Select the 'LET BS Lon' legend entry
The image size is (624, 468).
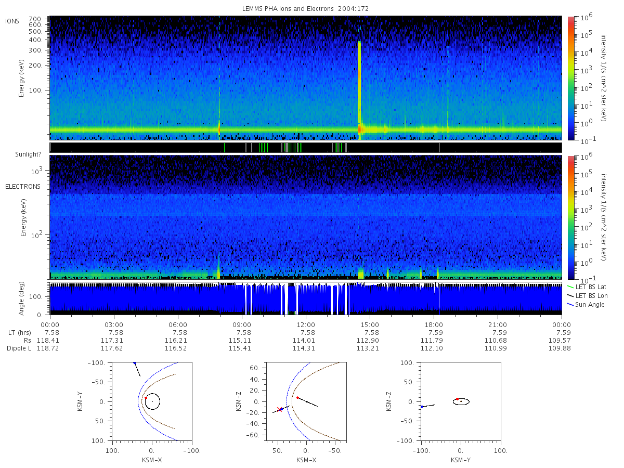(587, 295)
